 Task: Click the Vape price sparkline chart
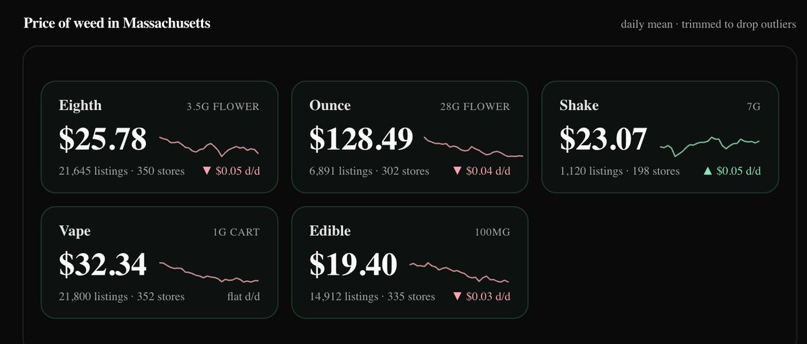click(x=209, y=272)
